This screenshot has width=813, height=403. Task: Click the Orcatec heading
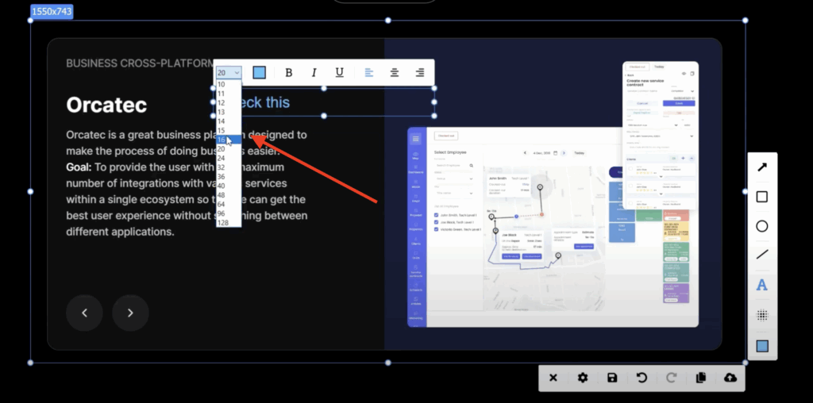106,105
